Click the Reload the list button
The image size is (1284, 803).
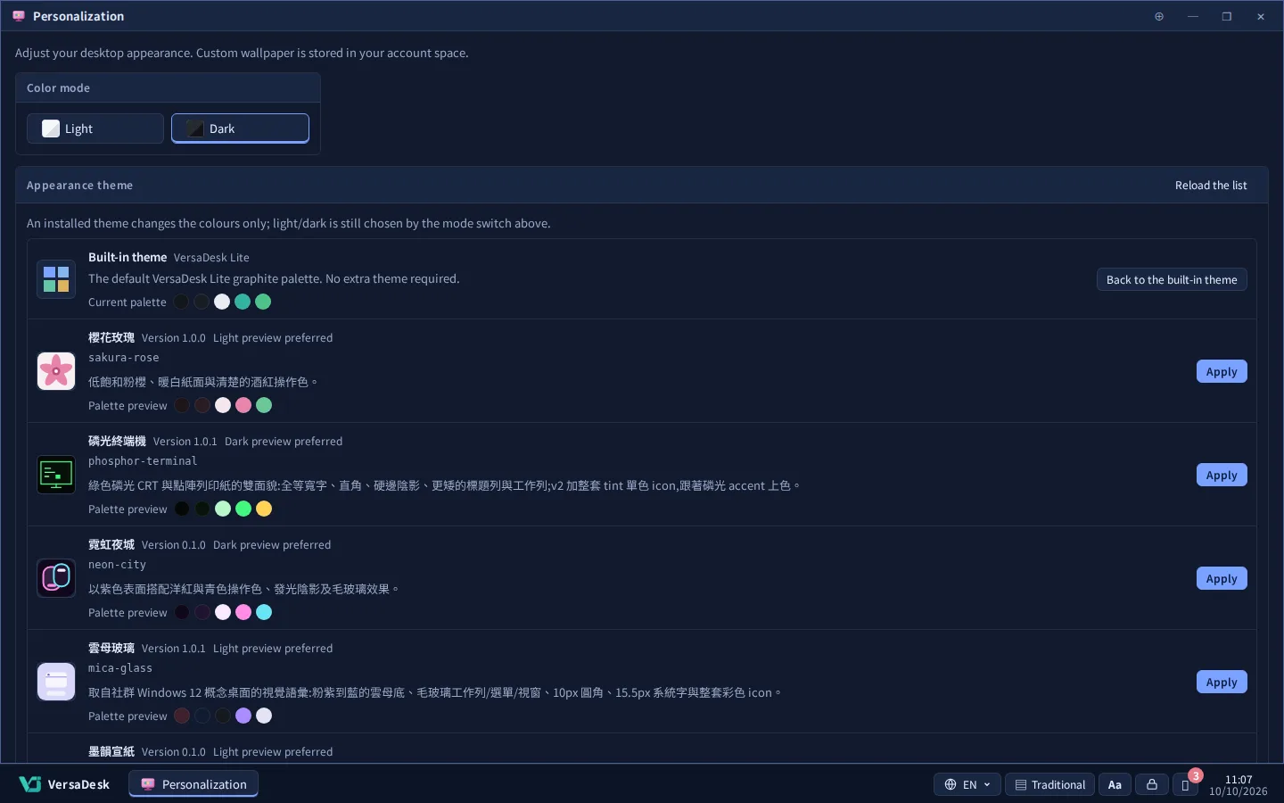tap(1211, 186)
